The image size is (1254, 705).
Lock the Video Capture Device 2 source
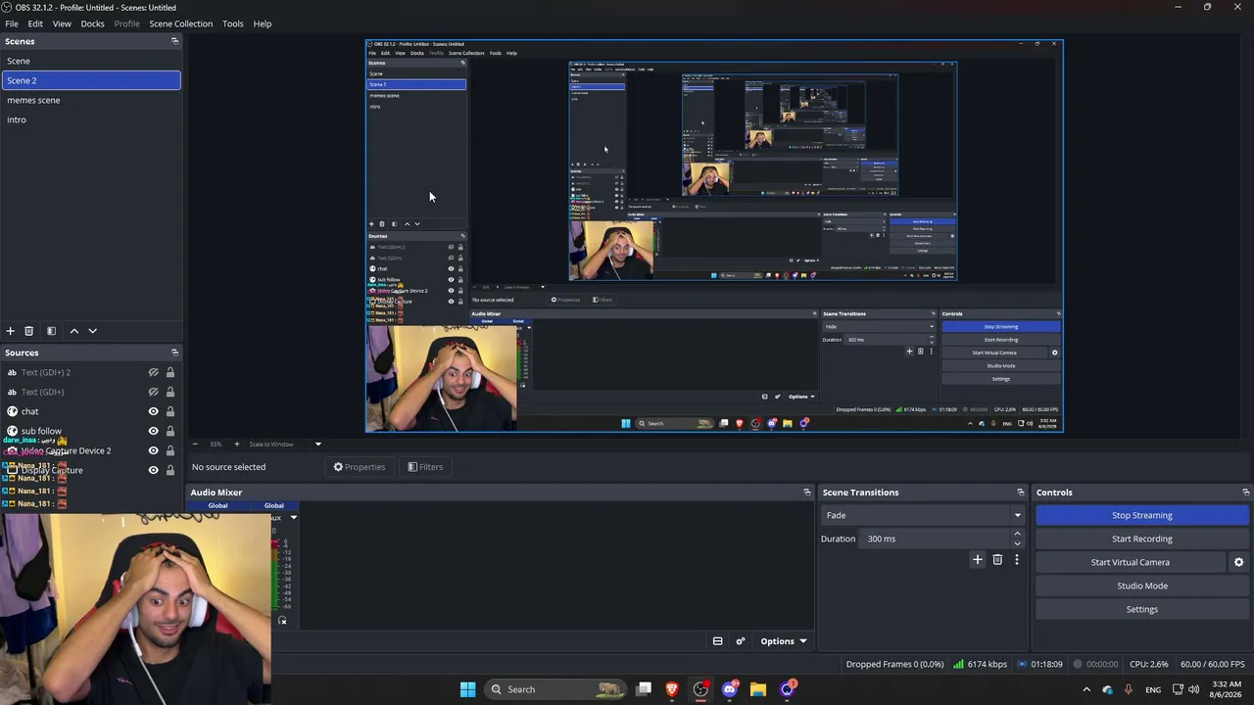(170, 450)
